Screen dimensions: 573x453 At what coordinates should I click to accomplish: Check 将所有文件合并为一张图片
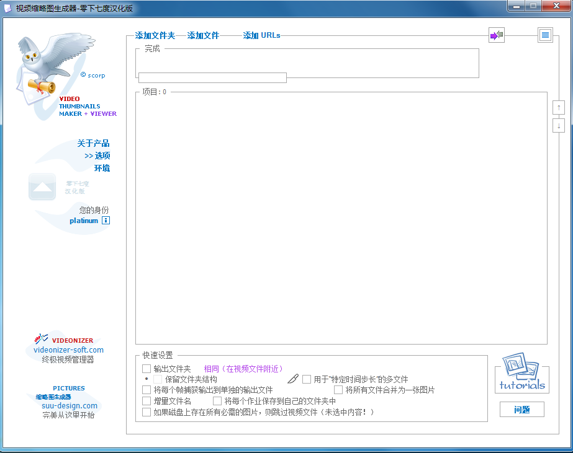click(x=338, y=390)
